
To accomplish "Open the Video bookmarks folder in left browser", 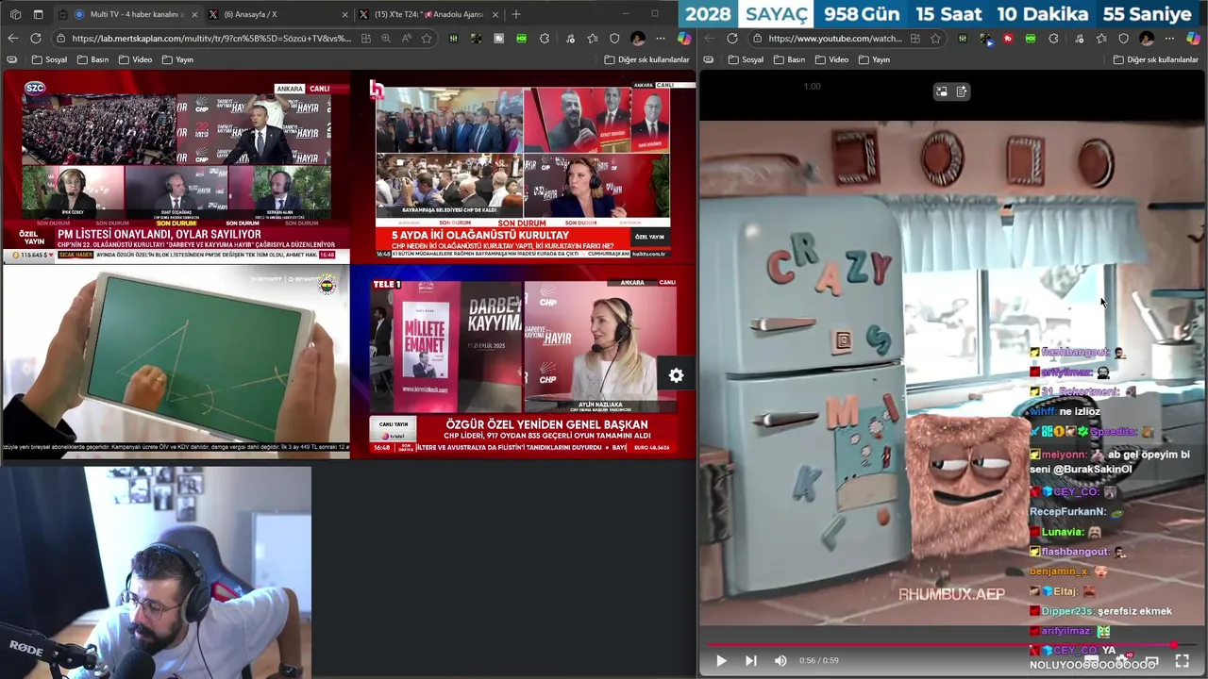I will click(135, 59).
